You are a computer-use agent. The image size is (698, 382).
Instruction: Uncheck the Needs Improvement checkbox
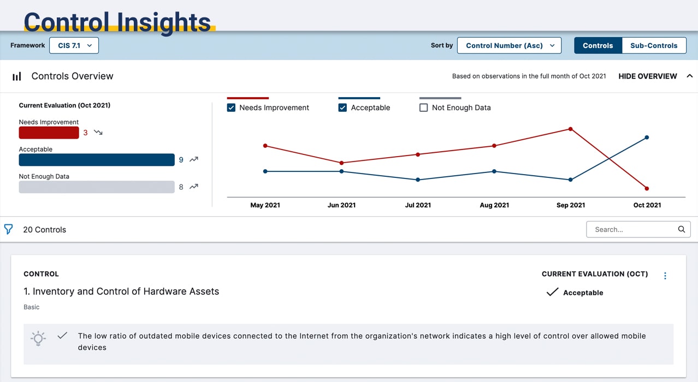(x=231, y=108)
